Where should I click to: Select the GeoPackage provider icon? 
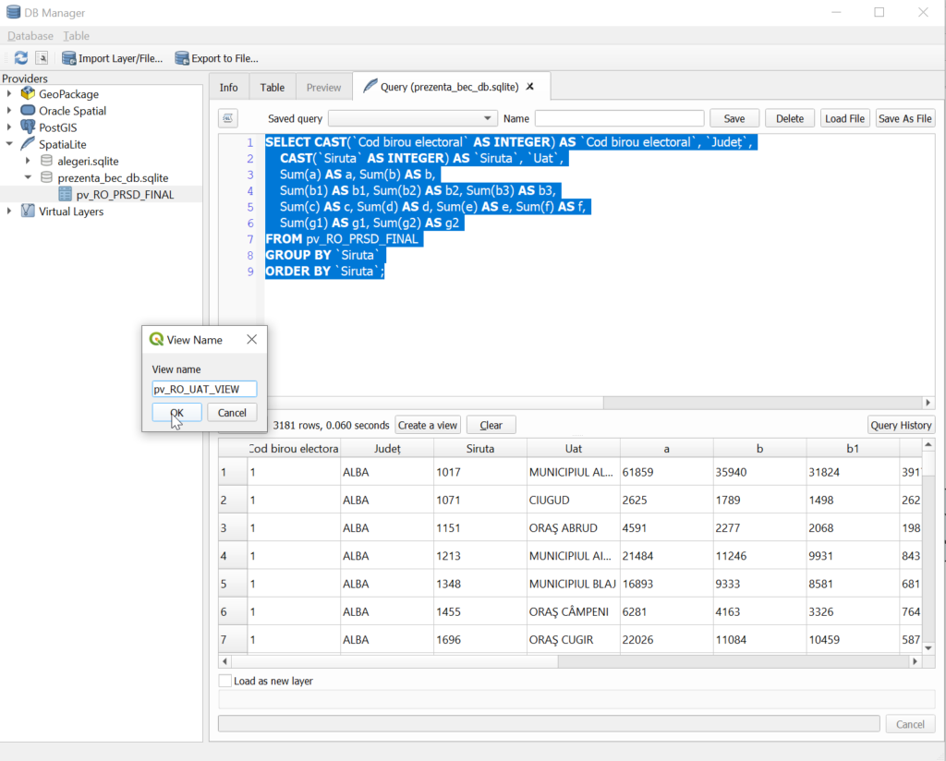click(28, 93)
